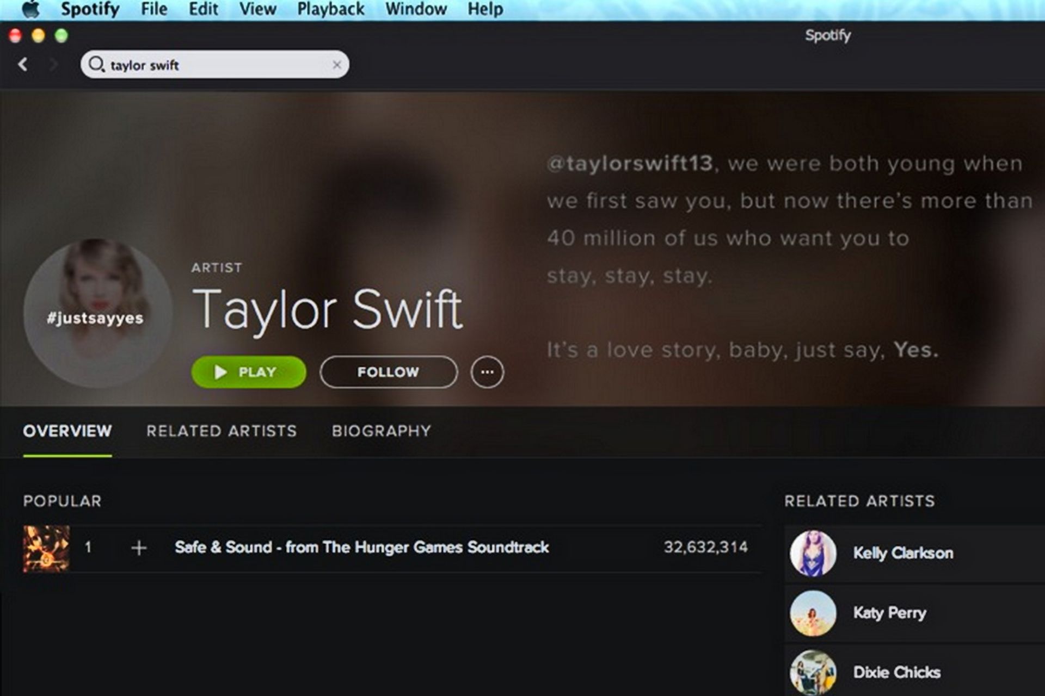Open Katy Perry related artist
The width and height of the screenshot is (1045, 696).
click(889, 613)
